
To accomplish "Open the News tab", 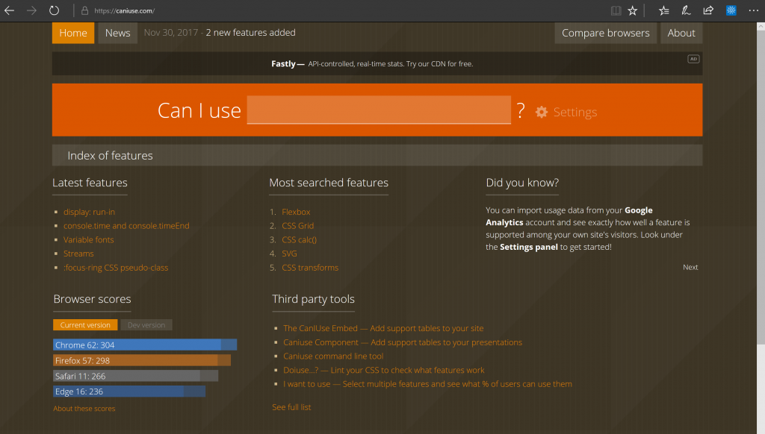I will coord(117,33).
